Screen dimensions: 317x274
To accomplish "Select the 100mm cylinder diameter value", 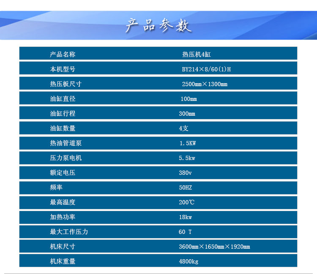I will [189, 99].
